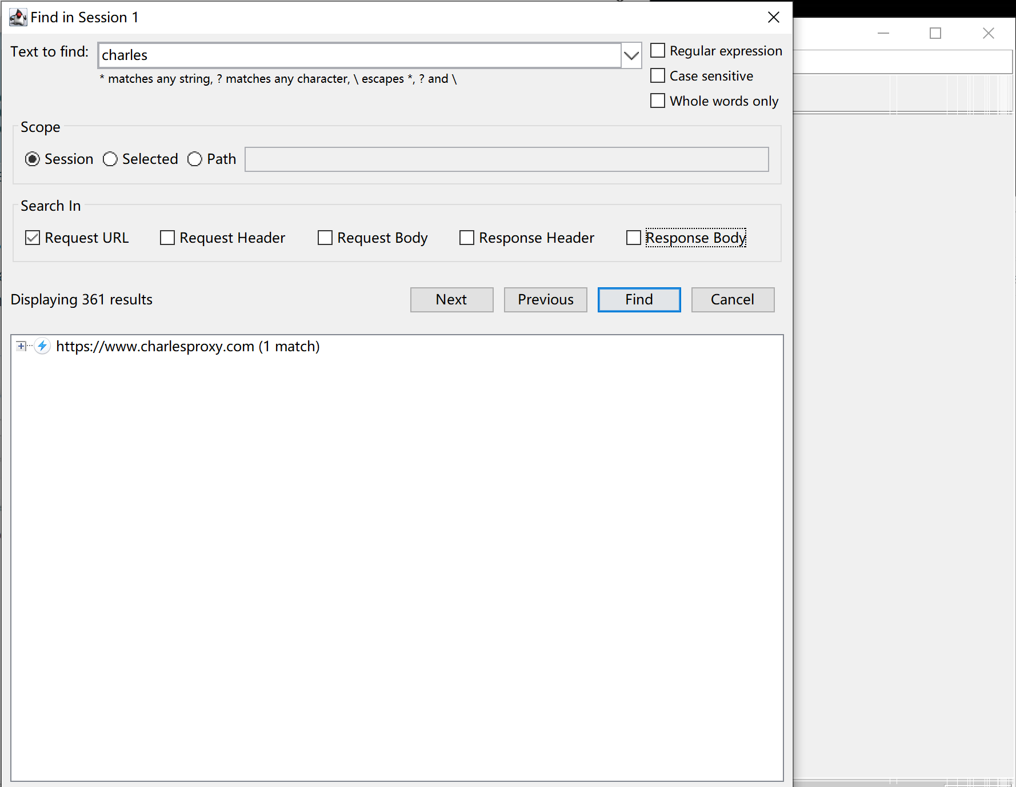Expand the charlesproxy.com result tree node
Screen dimensions: 1016x787
click(21, 346)
